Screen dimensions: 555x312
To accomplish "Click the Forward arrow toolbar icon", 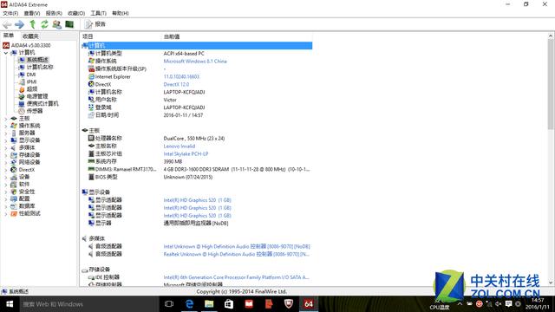I will click(19, 24).
